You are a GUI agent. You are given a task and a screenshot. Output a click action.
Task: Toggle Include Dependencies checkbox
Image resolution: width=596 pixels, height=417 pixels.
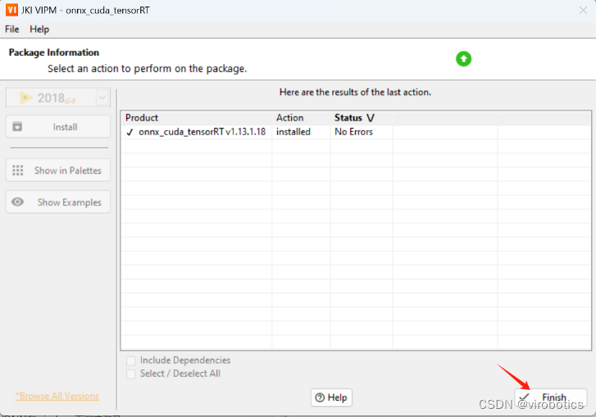click(x=130, y=360)
